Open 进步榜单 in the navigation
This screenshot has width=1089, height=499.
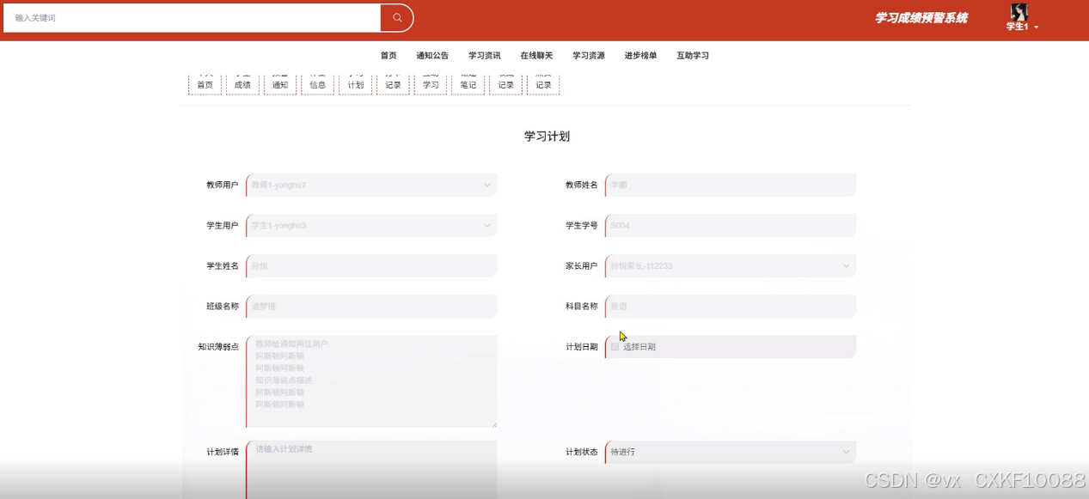click(640, 56)
